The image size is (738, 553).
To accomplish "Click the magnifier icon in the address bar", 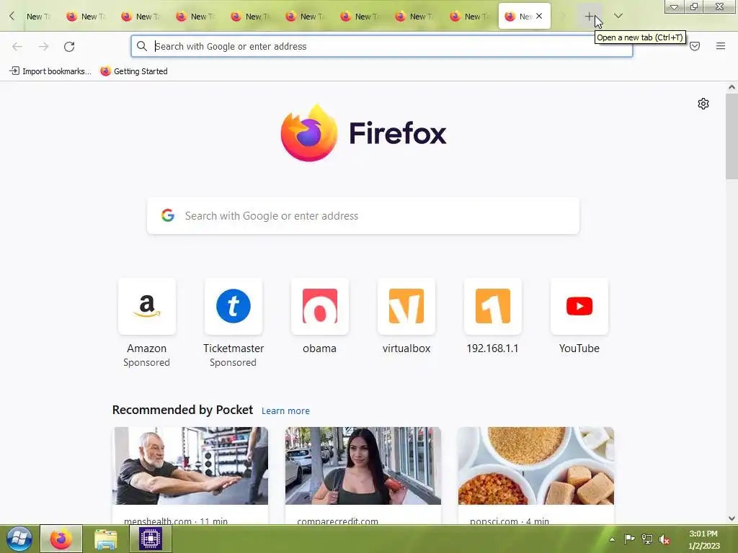I will 142,46.
